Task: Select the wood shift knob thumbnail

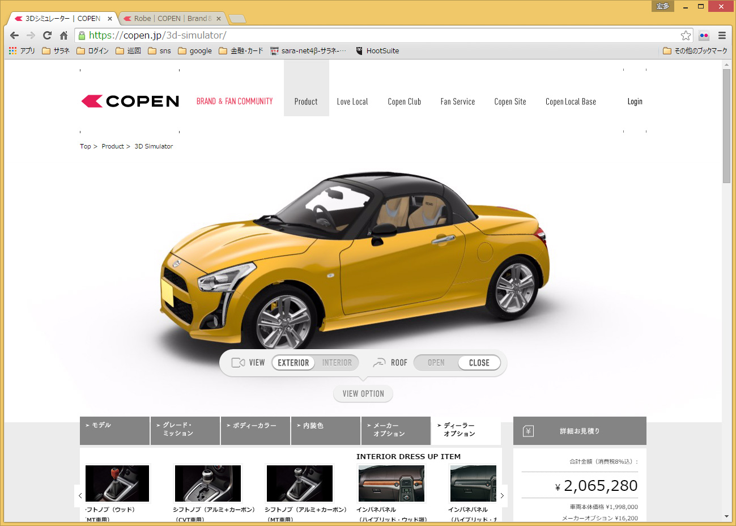Action: 117,483
